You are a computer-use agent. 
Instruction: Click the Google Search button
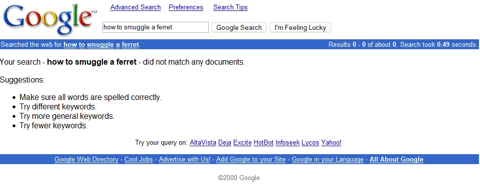coord(239,27)
